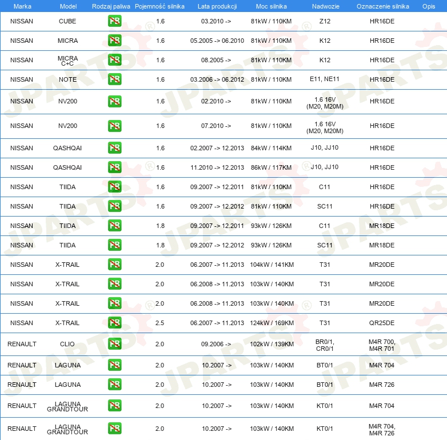Click the Oznaczenie silnika column header
Screen dimensions: 447x440
(383, 6)
